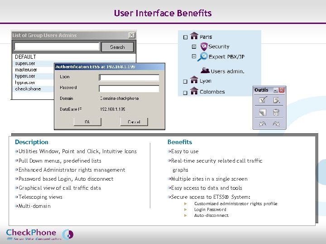Close the List of Group Users Admins window
326x244 pixels.
pos(132,35)
